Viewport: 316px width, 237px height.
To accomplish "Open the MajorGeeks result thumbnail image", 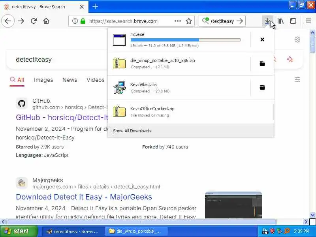I will tap(233, 205).
